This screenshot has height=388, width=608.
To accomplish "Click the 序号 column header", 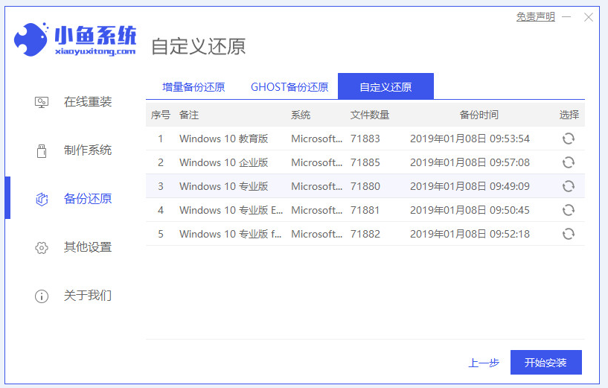I will click(161, 115).
